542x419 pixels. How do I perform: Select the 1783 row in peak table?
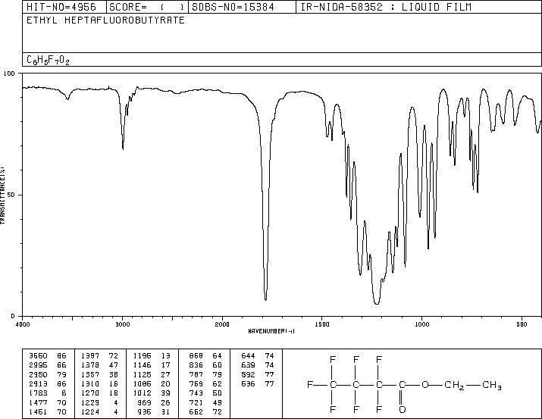point(48,393)
